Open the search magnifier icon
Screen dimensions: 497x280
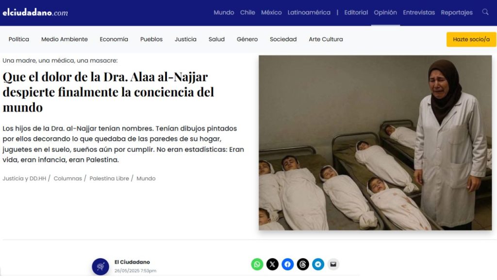485,12
